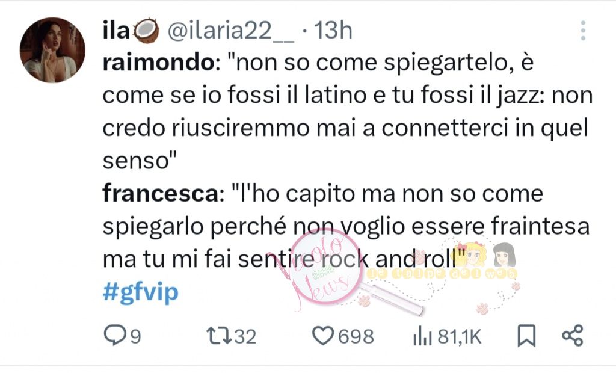Click the 698 likes count

point(356,337)
